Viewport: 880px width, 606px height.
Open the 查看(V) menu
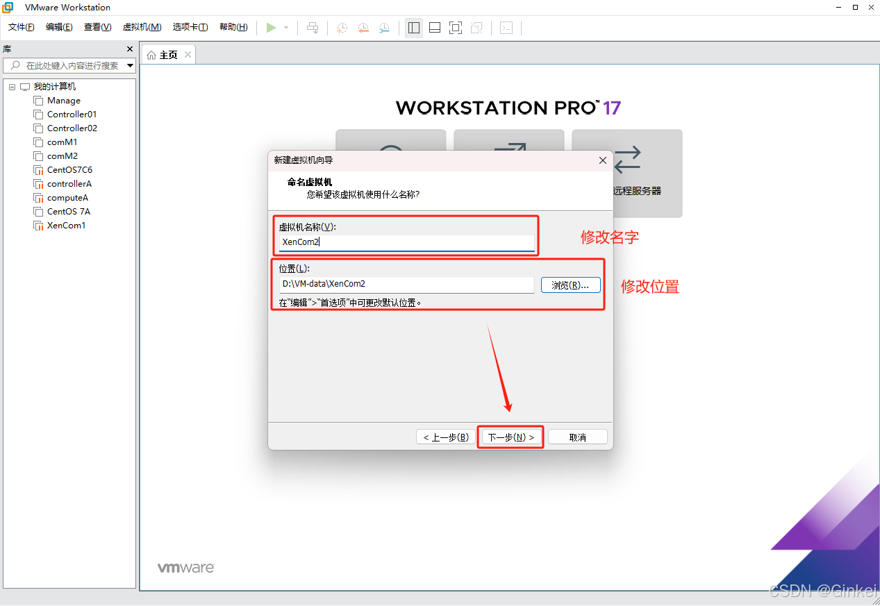[97, 27]
